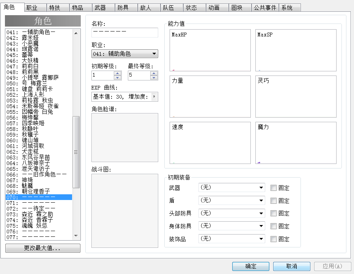Toggle 固定 checkbox for 盾
Viewport: 354px width, 274px height.
(x=274, y=201)
